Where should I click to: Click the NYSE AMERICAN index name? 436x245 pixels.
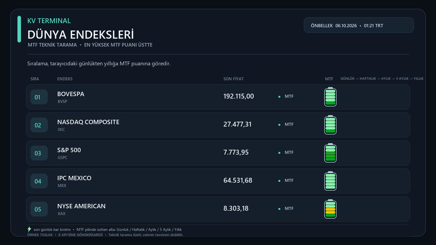81,206
